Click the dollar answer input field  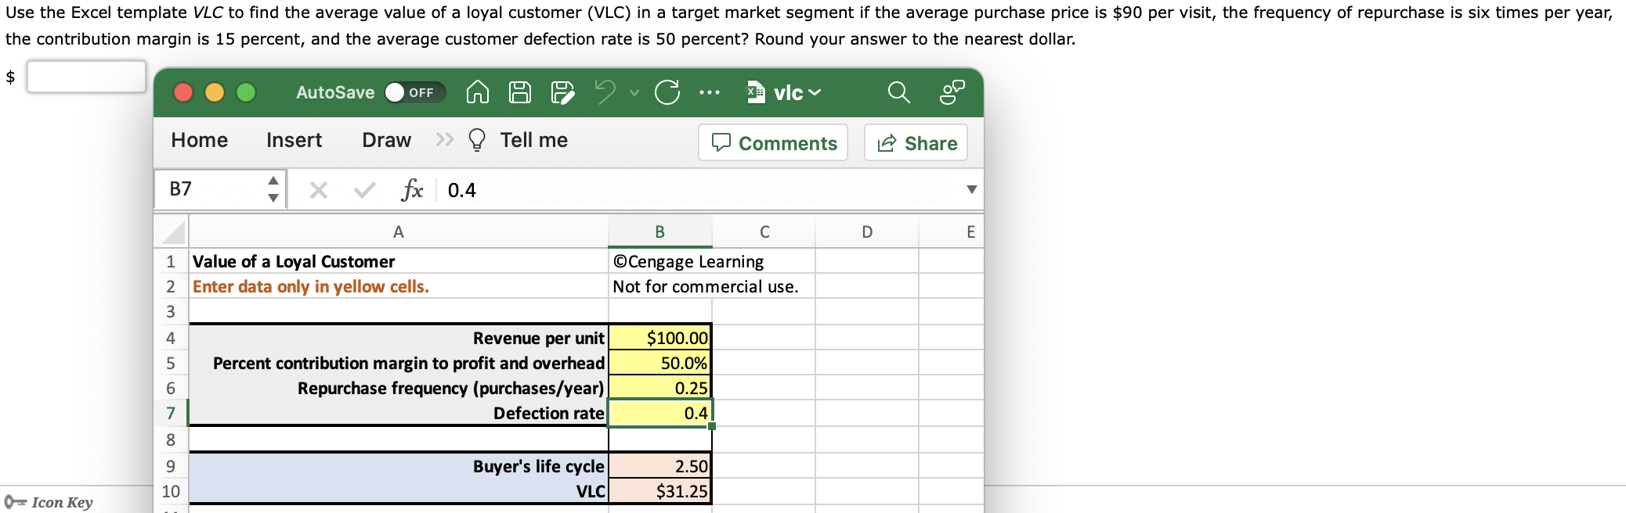[x=86, y=77]
